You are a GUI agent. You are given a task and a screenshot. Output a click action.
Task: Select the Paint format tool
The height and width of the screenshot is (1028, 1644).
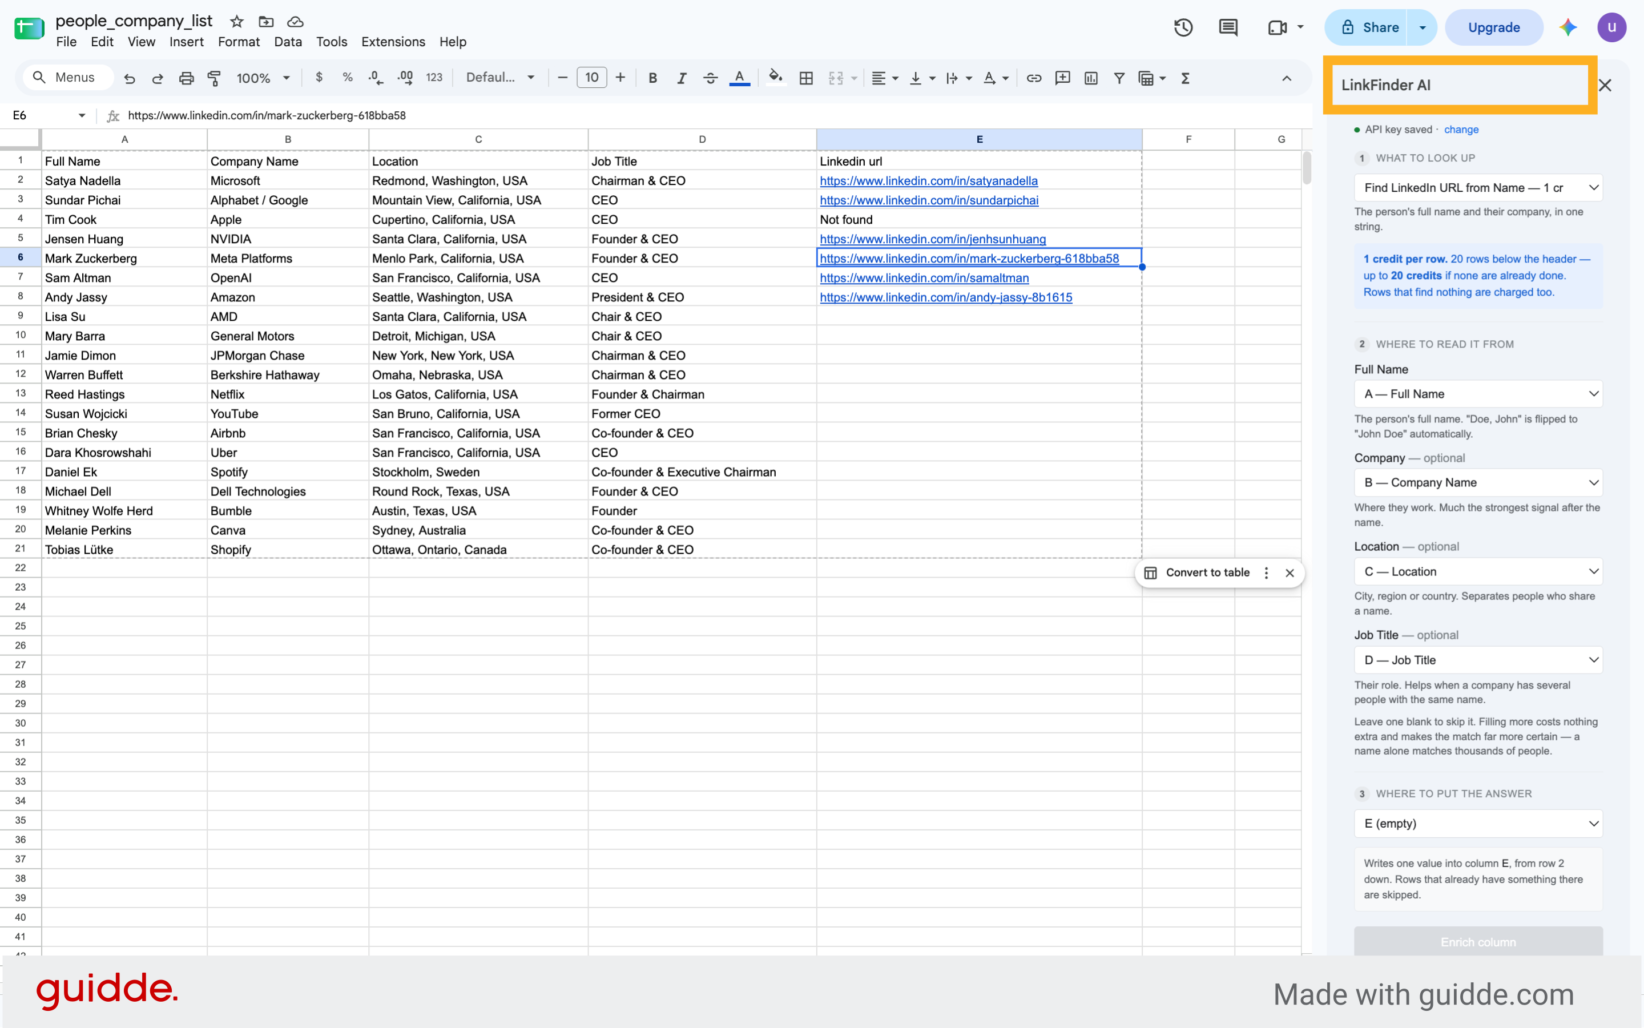[214, 78]
